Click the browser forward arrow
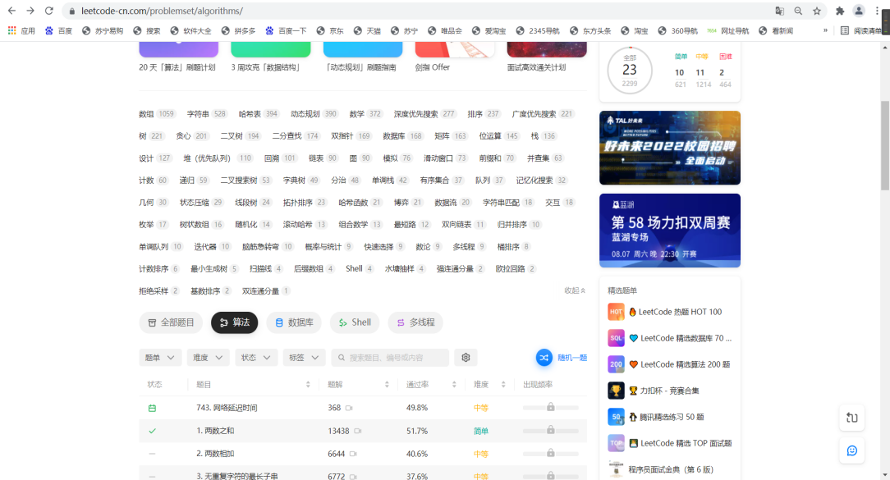Screen dimensions: 890x480 click(30, 11)
